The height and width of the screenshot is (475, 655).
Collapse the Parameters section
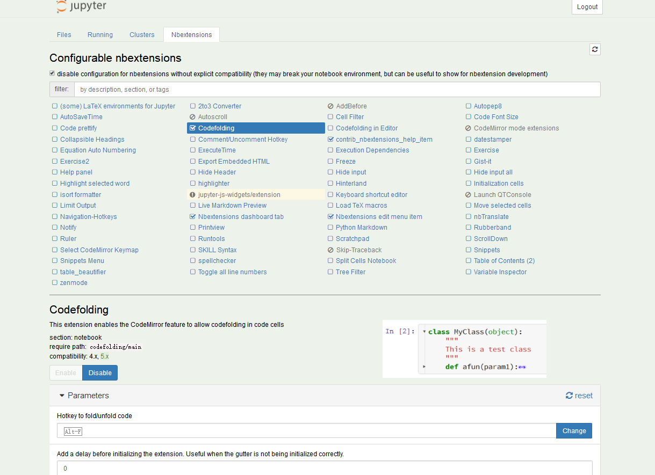point(84,396)
